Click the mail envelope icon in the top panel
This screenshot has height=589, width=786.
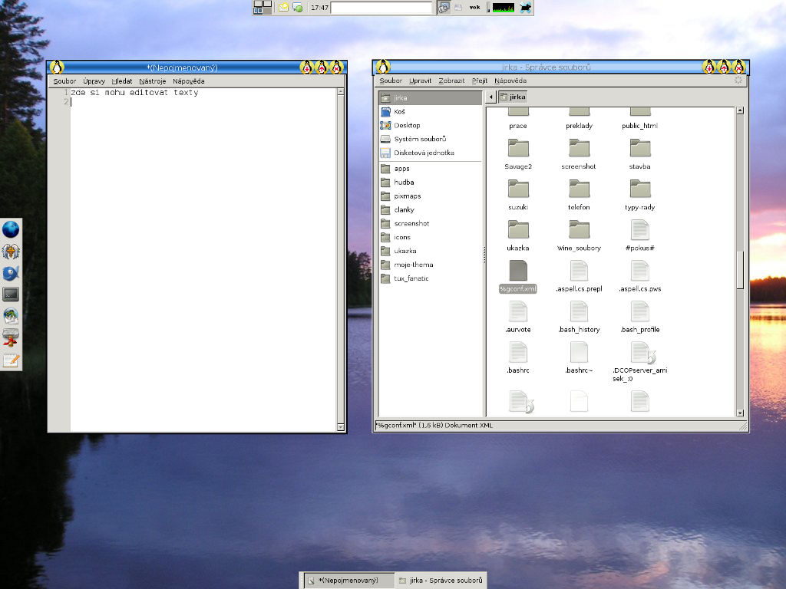[x=283, y=8]
